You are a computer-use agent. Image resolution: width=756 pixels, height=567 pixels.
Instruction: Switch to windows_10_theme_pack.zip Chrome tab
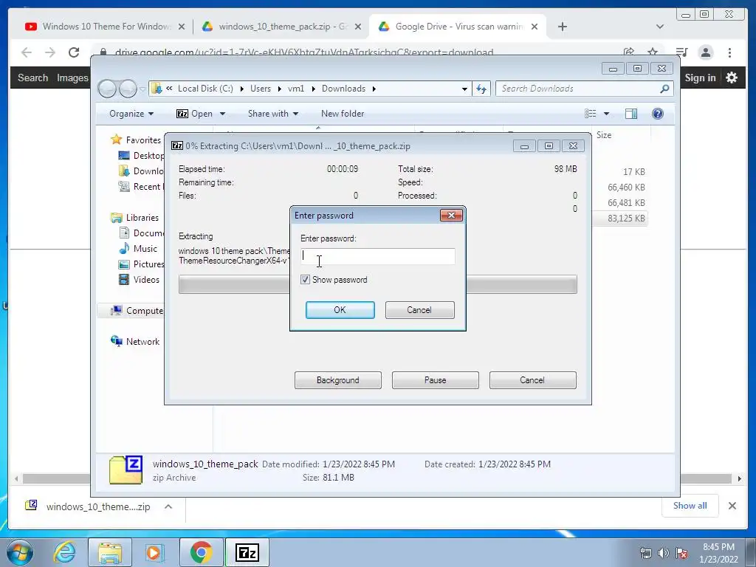tap(283, 27)
